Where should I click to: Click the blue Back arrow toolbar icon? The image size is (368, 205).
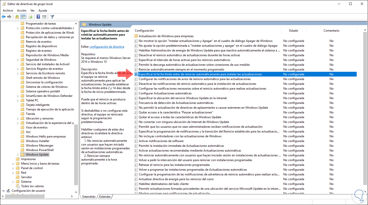[4, 17]
